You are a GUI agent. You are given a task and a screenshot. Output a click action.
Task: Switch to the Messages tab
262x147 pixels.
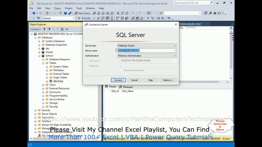(126, 87)
